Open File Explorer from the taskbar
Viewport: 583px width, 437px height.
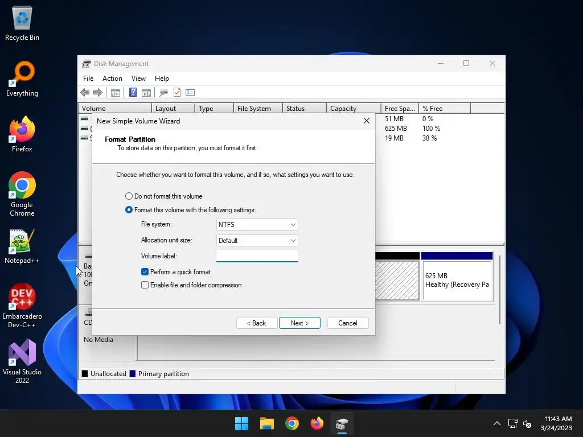pos(266,423)
